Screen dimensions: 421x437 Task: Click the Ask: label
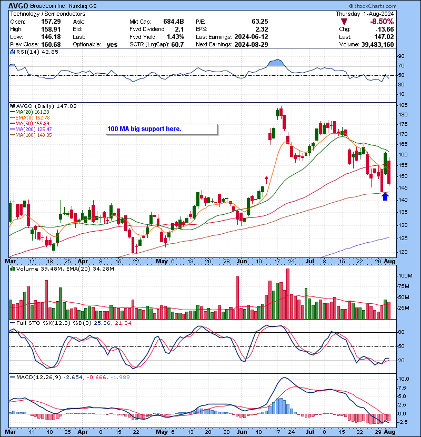tap(78, 22)
